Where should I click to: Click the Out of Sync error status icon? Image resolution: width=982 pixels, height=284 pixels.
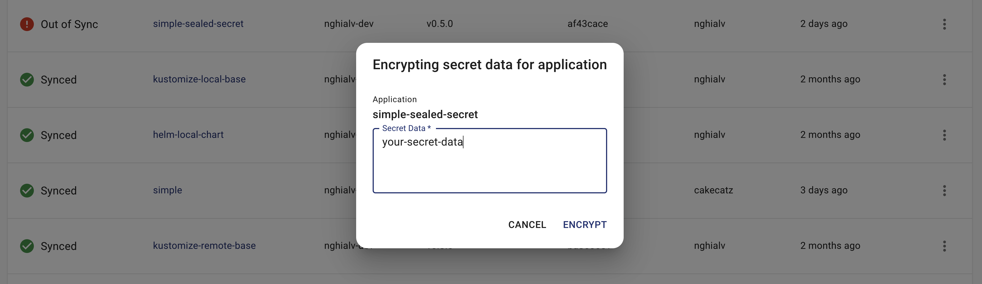point(27,24)
